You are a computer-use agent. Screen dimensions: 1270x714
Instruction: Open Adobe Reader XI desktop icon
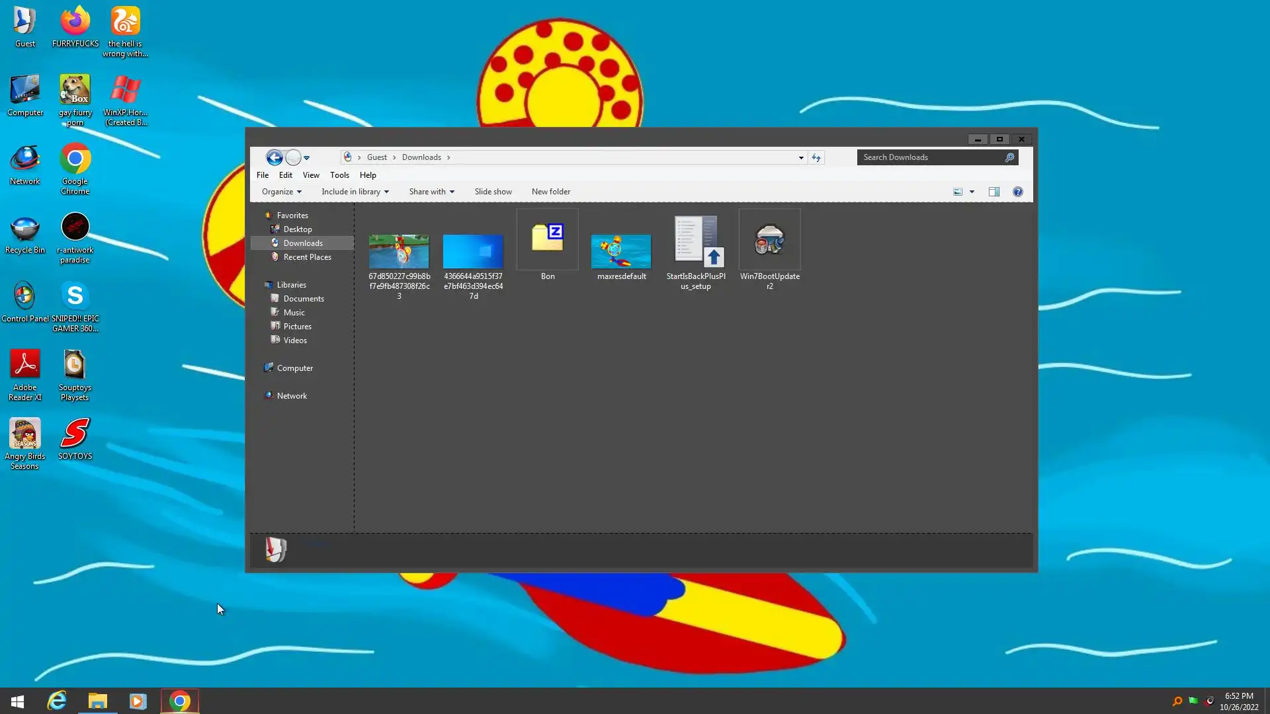[x=25, y=365]
